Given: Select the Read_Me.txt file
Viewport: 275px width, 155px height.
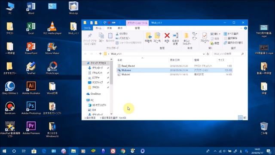Looking at the screenshot, I should (x=174, y=66).
